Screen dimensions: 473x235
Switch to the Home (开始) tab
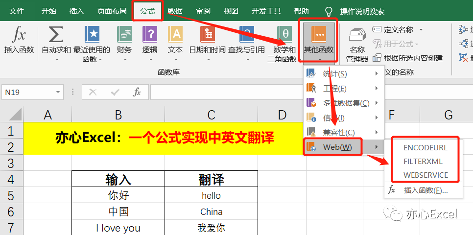(49, 11)
